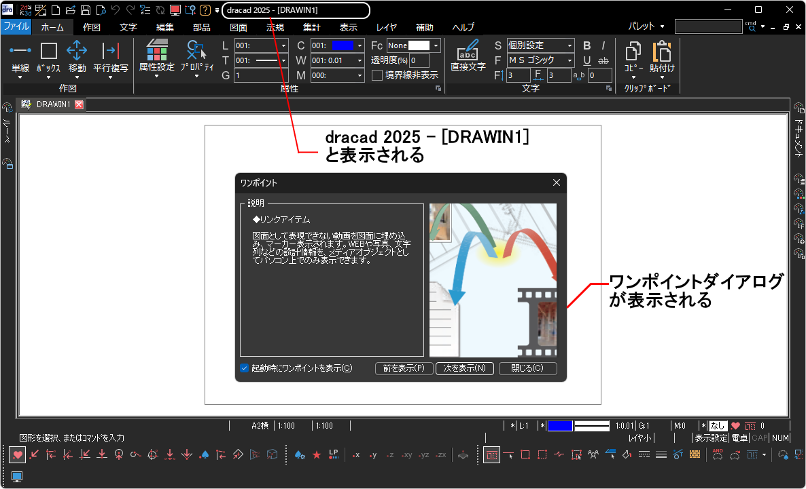Viewport: 806px width, 489px height.
Task: Click 閉じる(C) to close the tip dialog
Action: tap(528, 368)
